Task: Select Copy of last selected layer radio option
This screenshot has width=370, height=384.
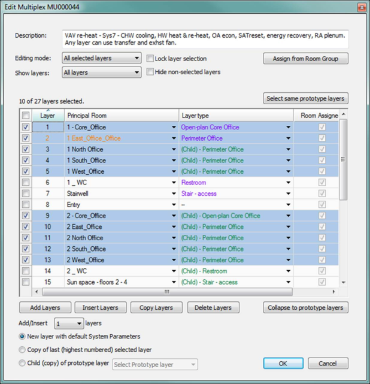Action: 23,350
